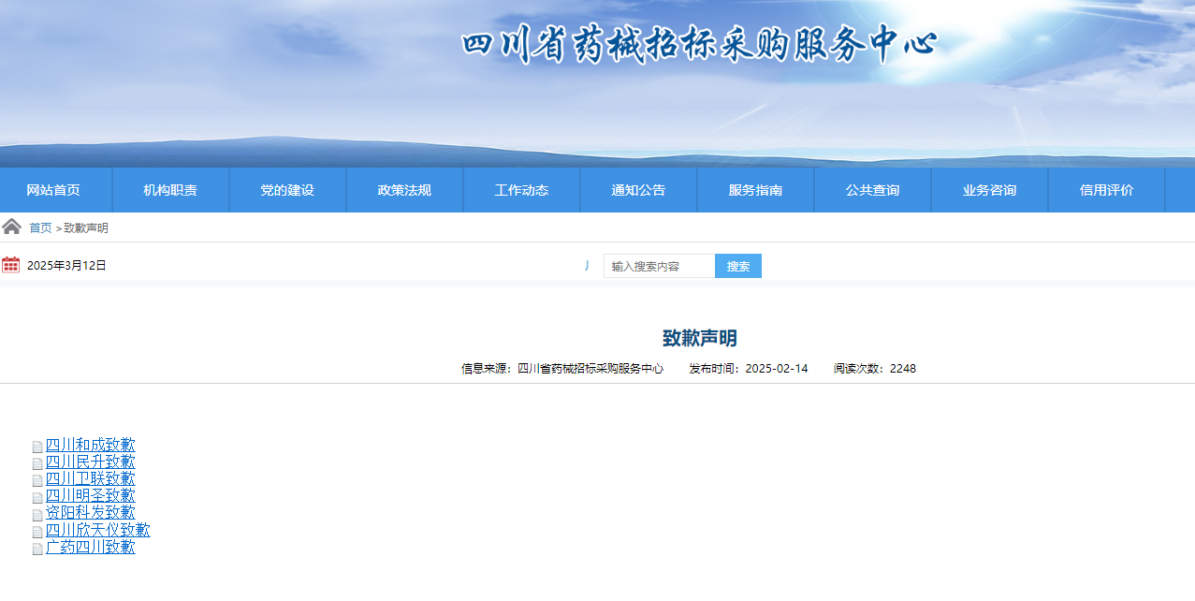Open the 四川民升致歉 attachment link
1195x601 pixels.
[91, 462]
